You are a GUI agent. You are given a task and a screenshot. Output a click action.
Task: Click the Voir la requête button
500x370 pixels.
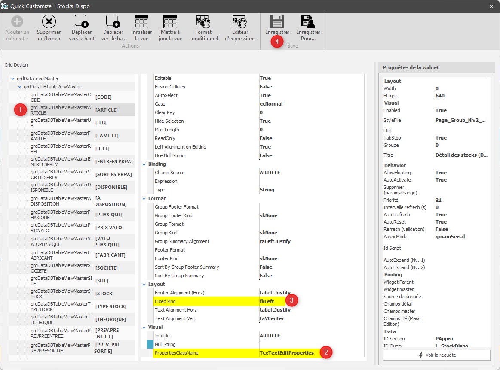click(436, 355)
